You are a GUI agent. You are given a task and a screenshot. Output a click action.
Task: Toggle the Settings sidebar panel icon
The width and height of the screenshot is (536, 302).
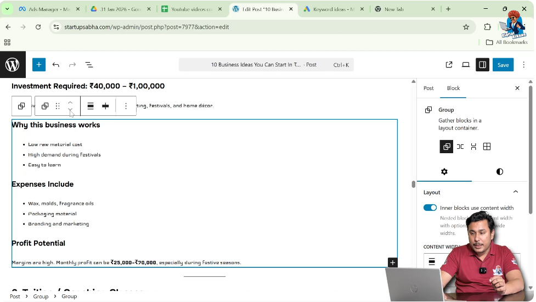click(x=482, y=65)
